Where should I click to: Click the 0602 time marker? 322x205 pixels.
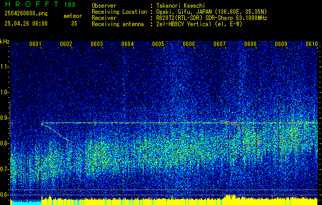(66, 44)
